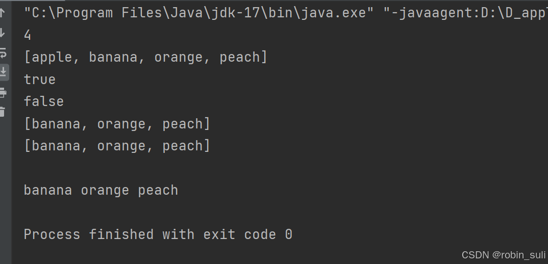Click the unbracketed banana orange peach line
This screenshot has width=548, height=264.
coord(101,191)
